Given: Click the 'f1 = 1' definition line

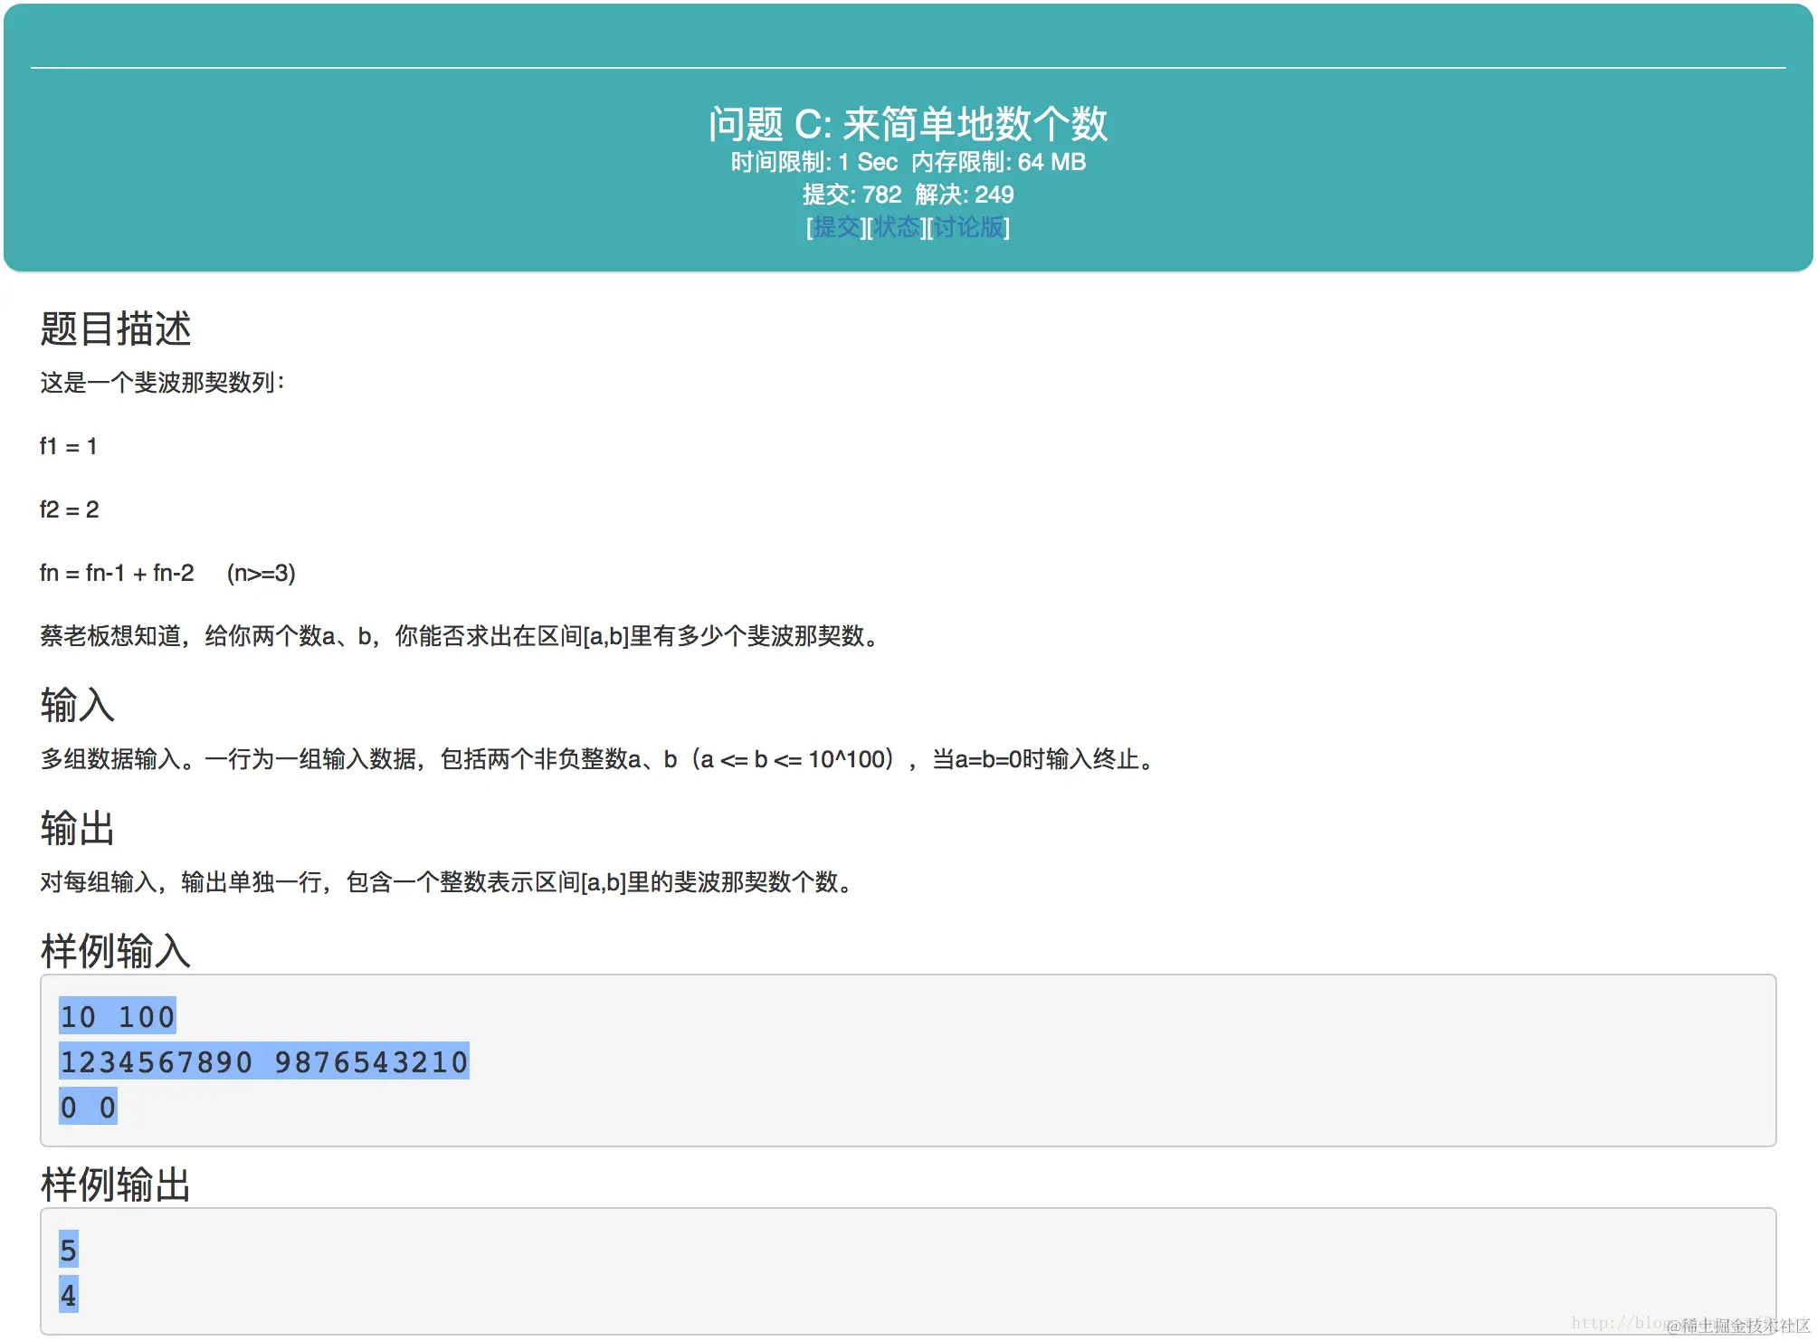Looking at the screenshot, I should click(x=68, y=446).
